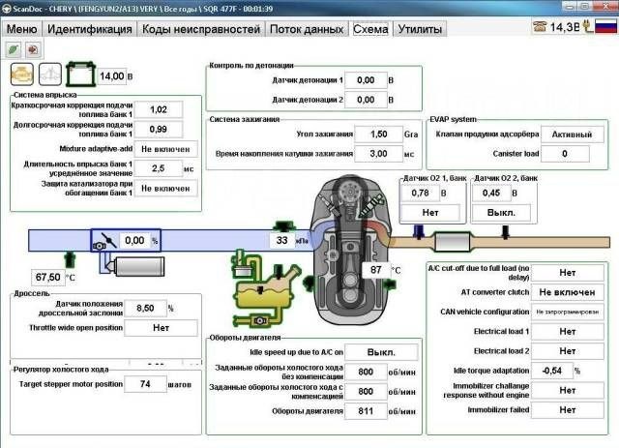Click manifold pressure value 33
The width and height of the screenshot is (619, 448).
(x=281, y=240)
